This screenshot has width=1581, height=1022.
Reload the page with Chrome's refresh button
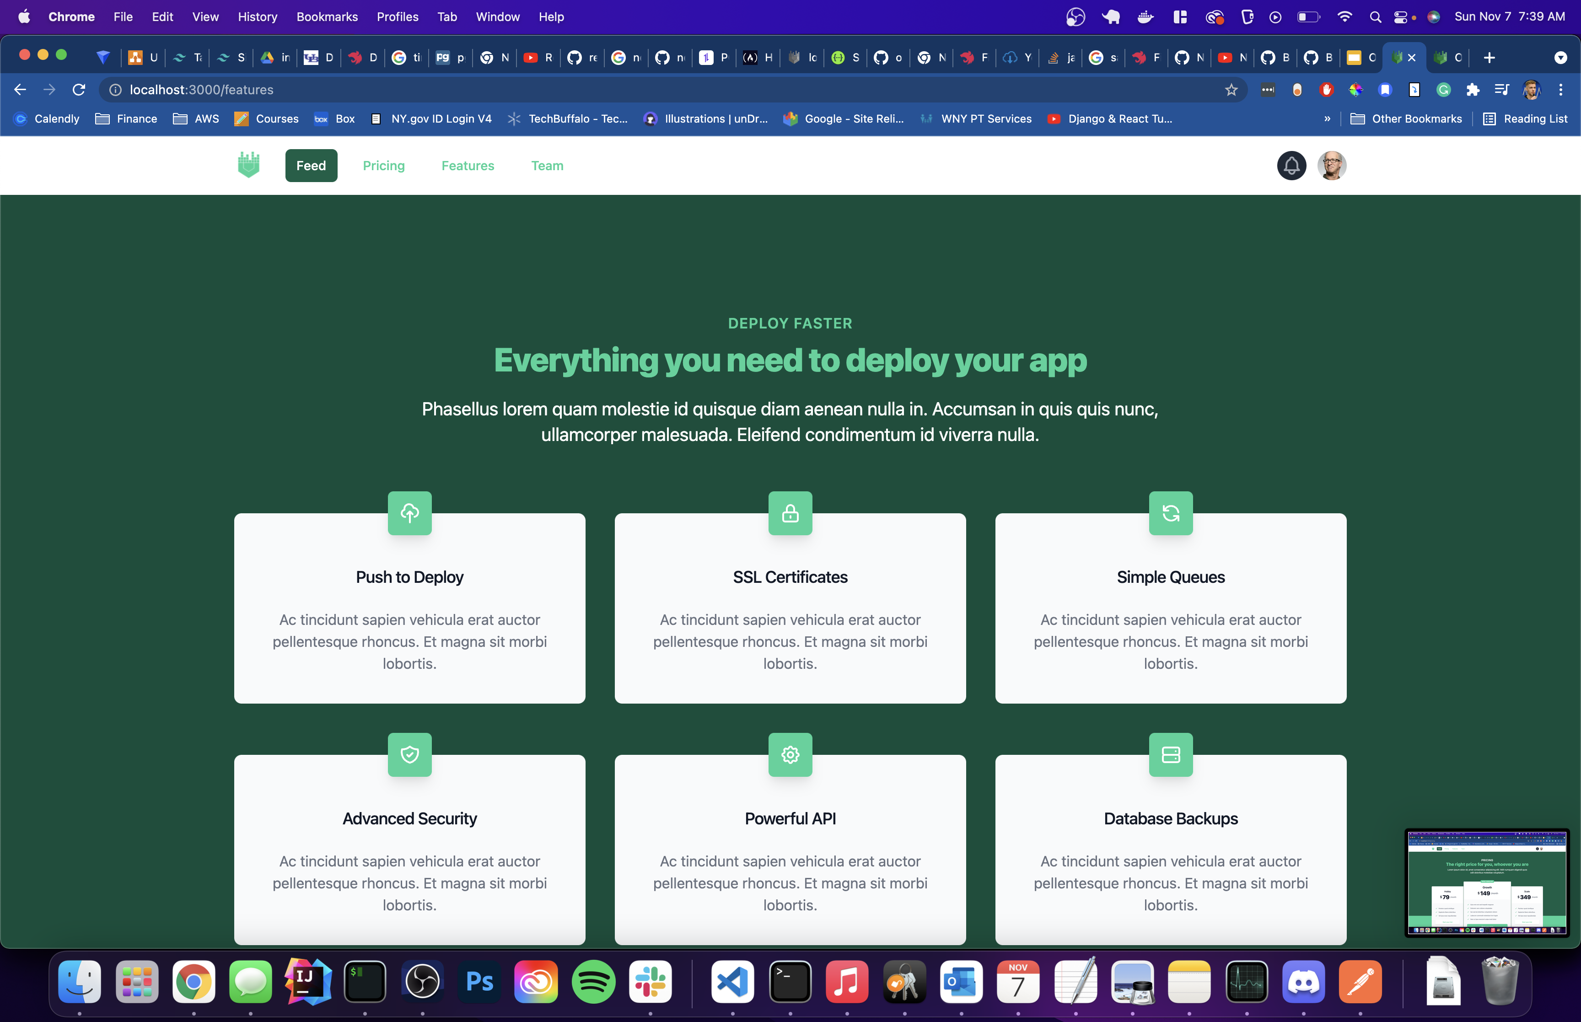[x=79, y=90]
